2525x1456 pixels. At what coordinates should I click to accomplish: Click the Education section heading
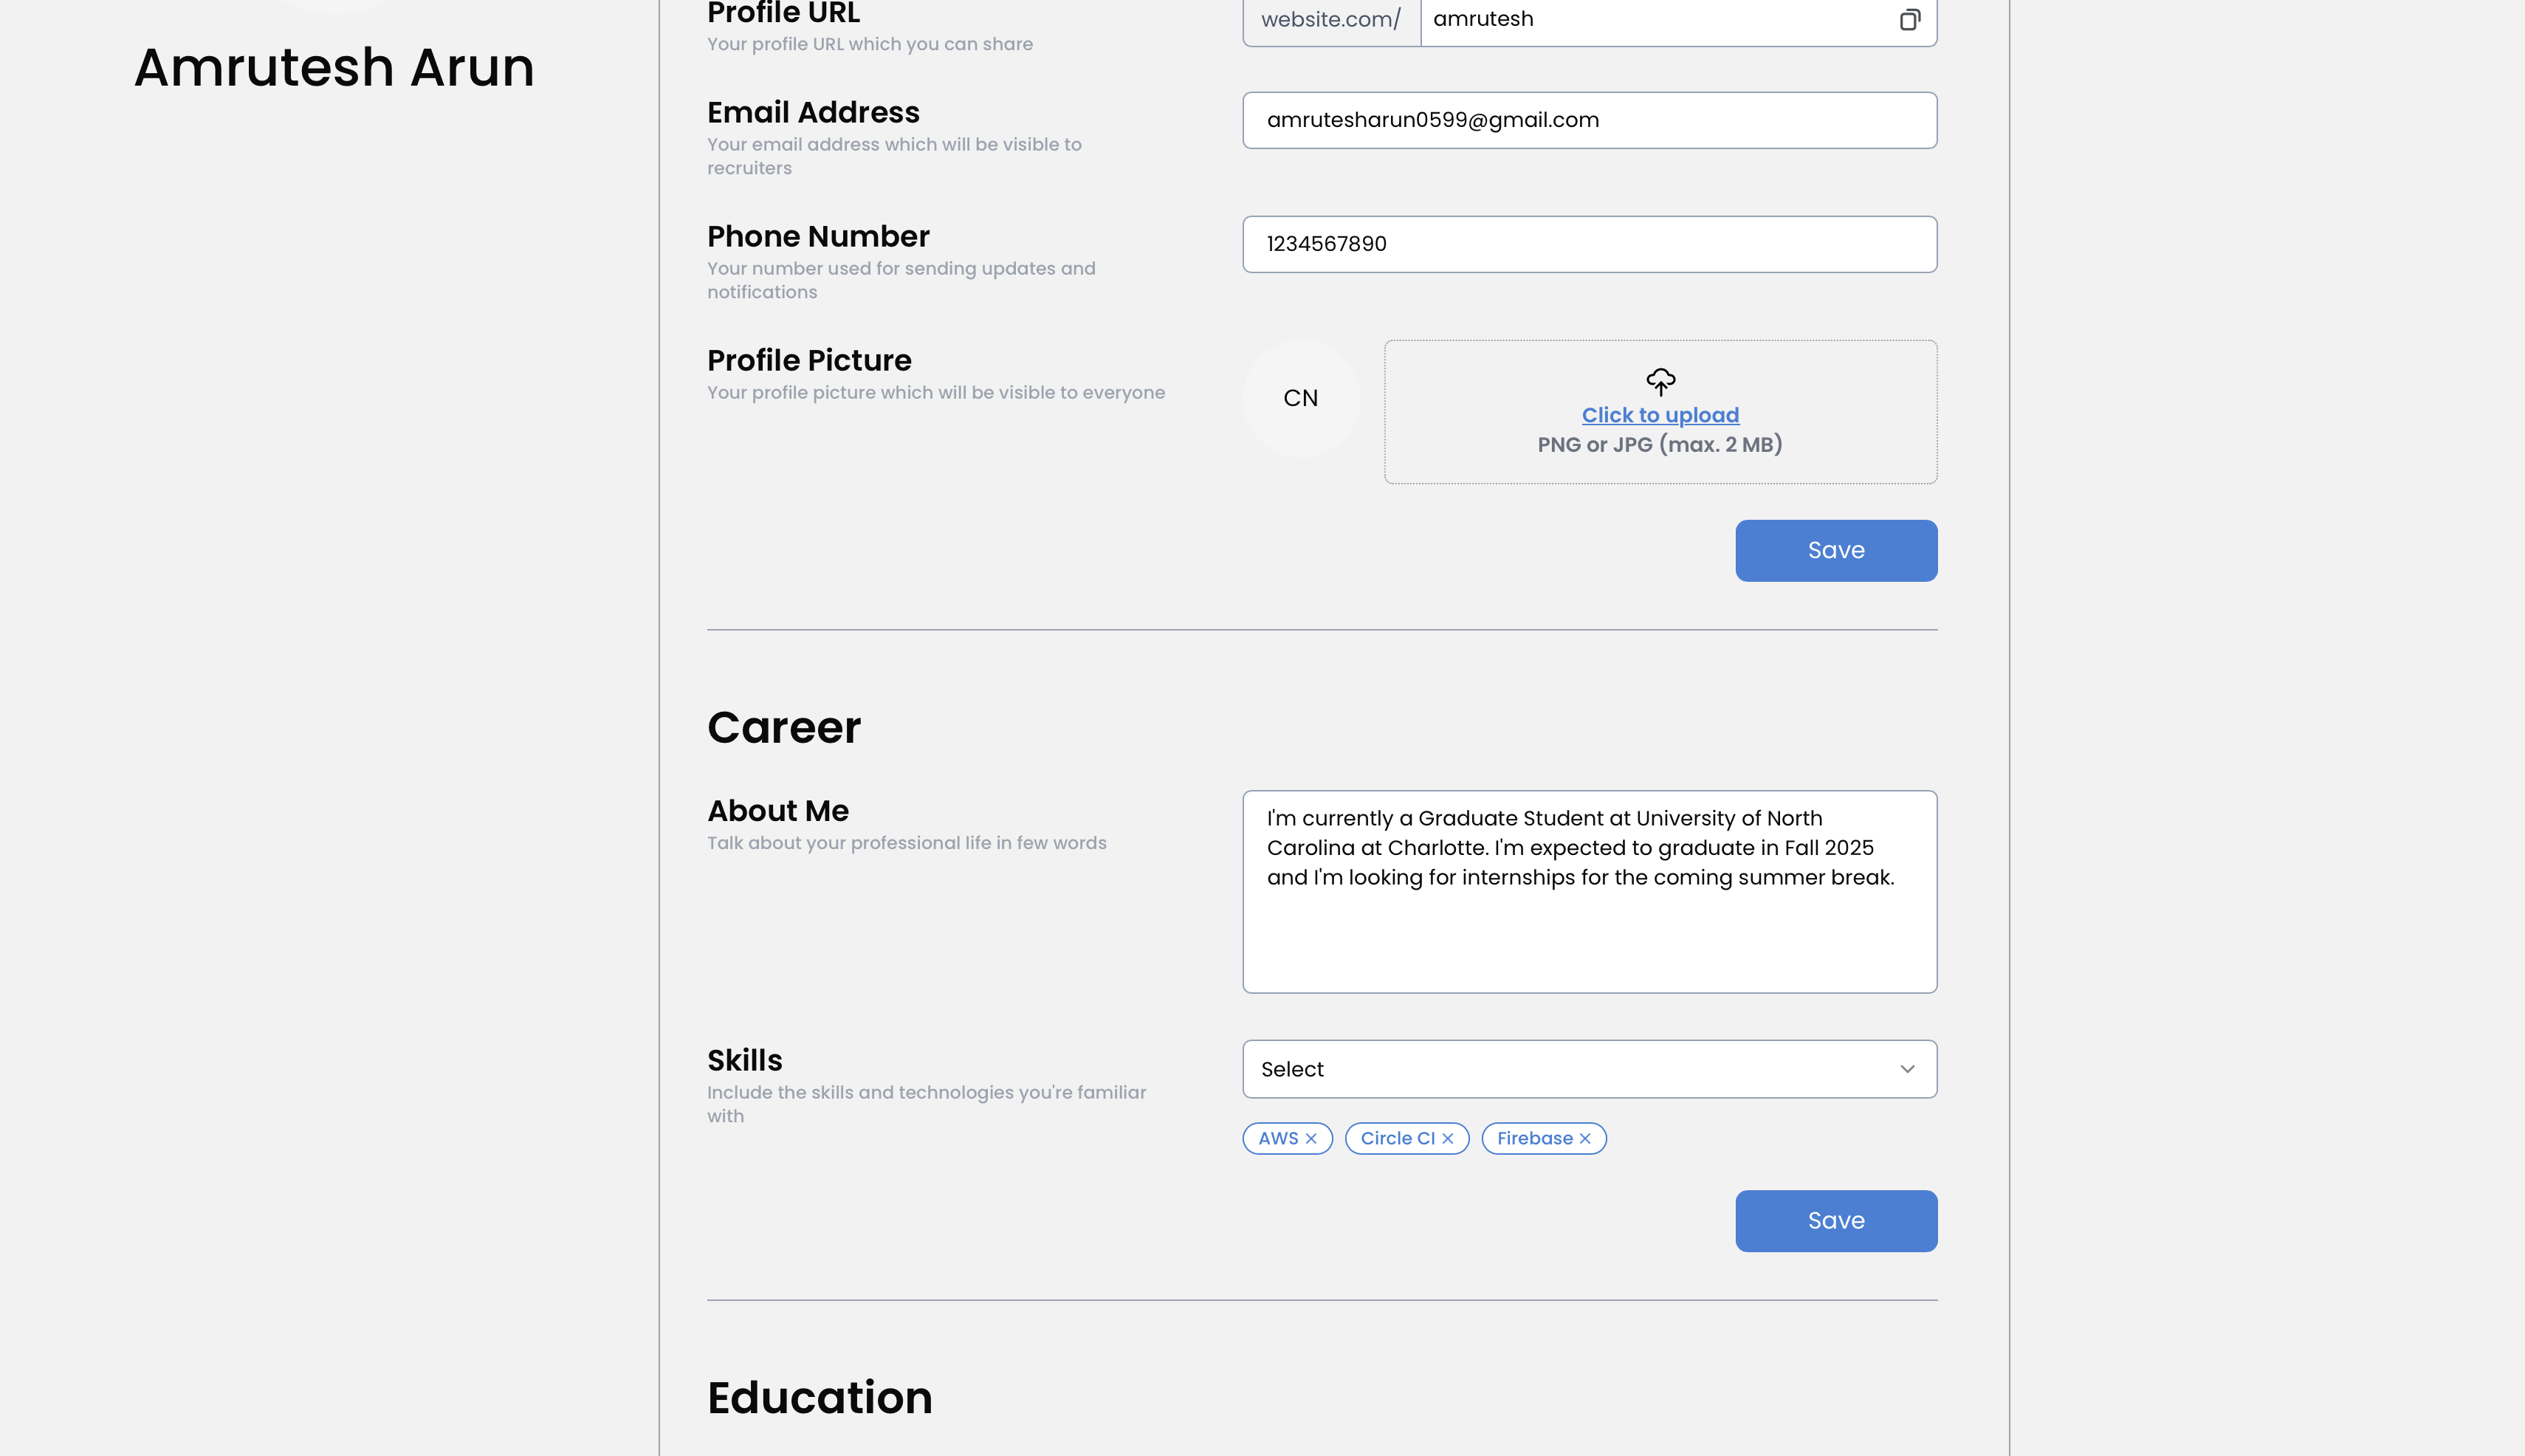(x=819, y=1397)
